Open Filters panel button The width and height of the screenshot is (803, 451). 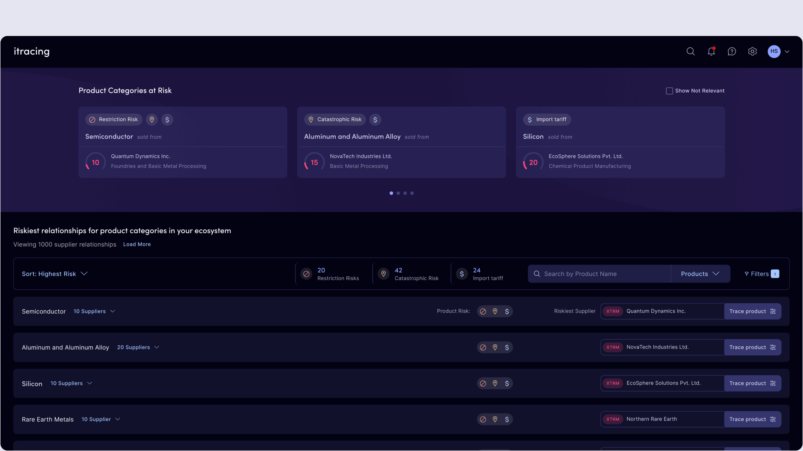[761, 274]
